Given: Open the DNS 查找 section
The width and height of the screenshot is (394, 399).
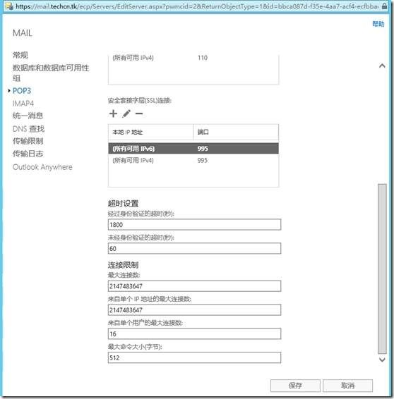Looking at the screenshot, I should (28, 129).
